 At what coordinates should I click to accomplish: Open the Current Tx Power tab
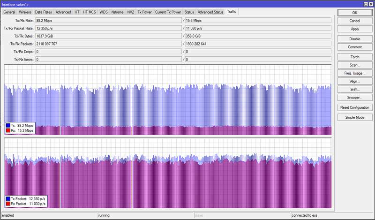(x=168, y=12)
